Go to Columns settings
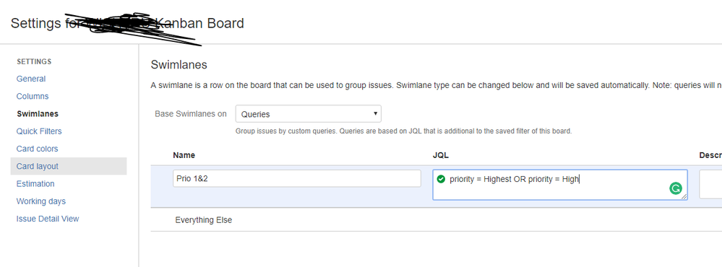Image resolution: width=722 pixels, height=267 pixels. [x=33, y=96]
